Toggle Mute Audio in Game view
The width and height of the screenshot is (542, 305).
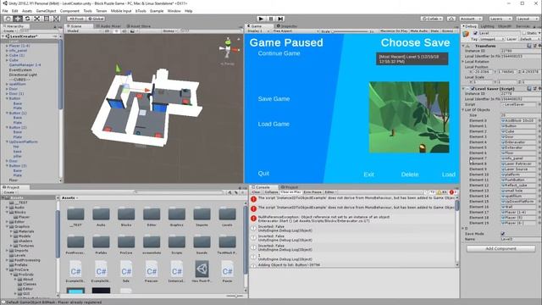click(419, 31)
